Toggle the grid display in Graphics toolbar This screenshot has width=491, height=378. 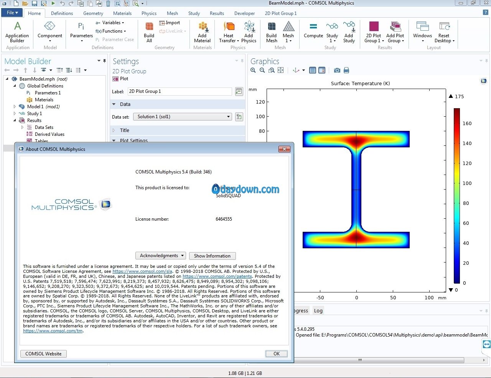tap(313, 70)
